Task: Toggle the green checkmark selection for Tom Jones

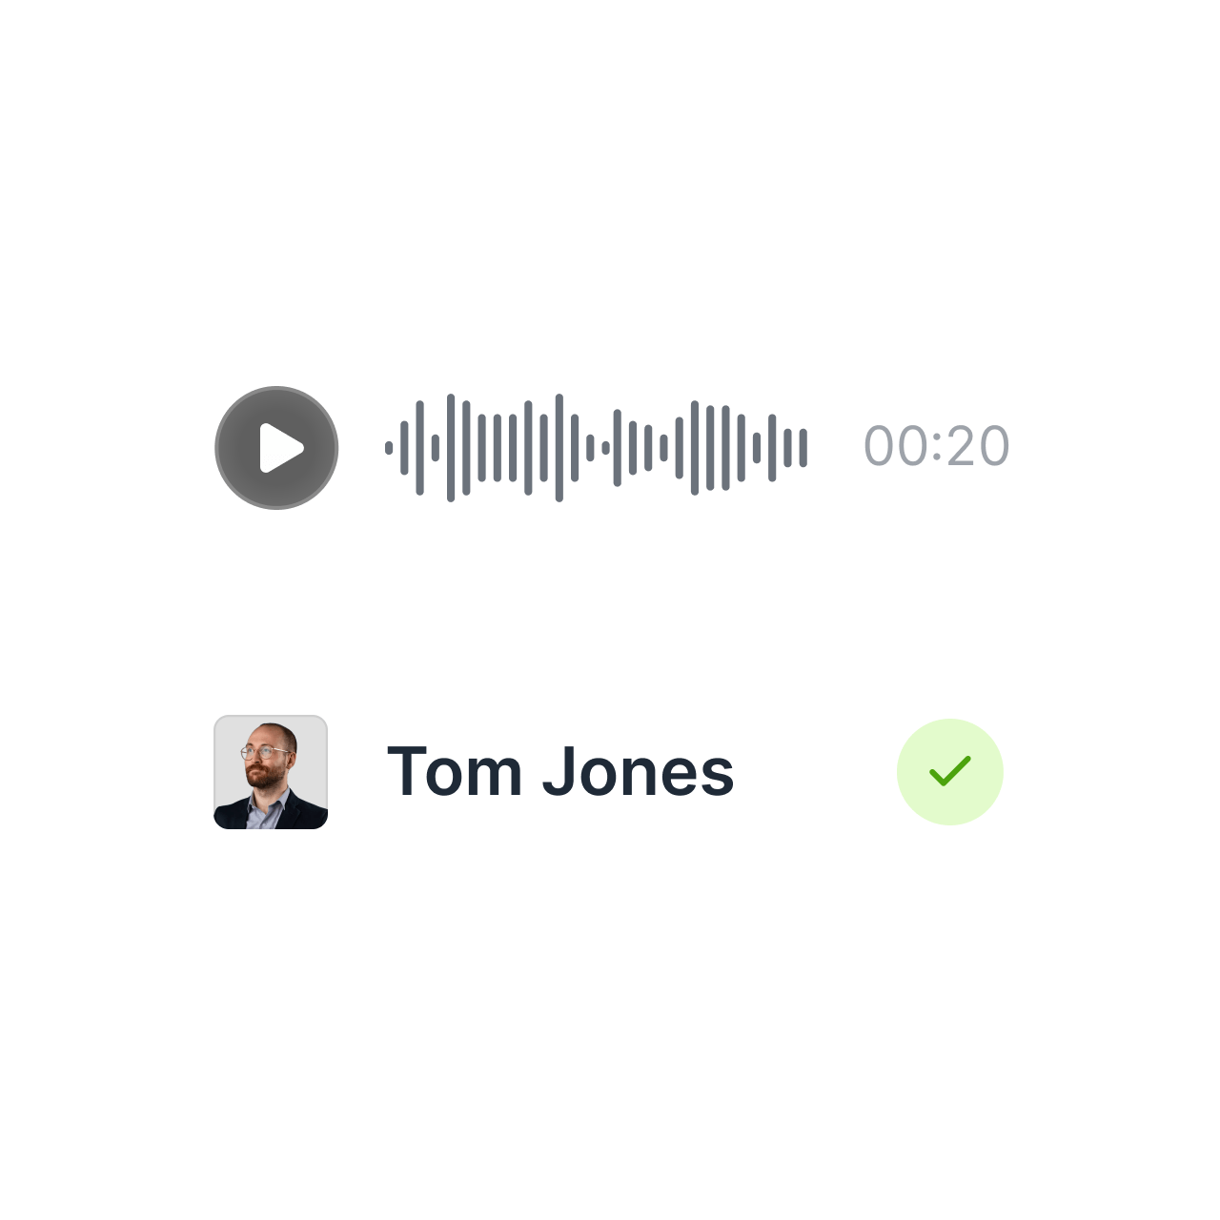Action: tap(950, 772)
